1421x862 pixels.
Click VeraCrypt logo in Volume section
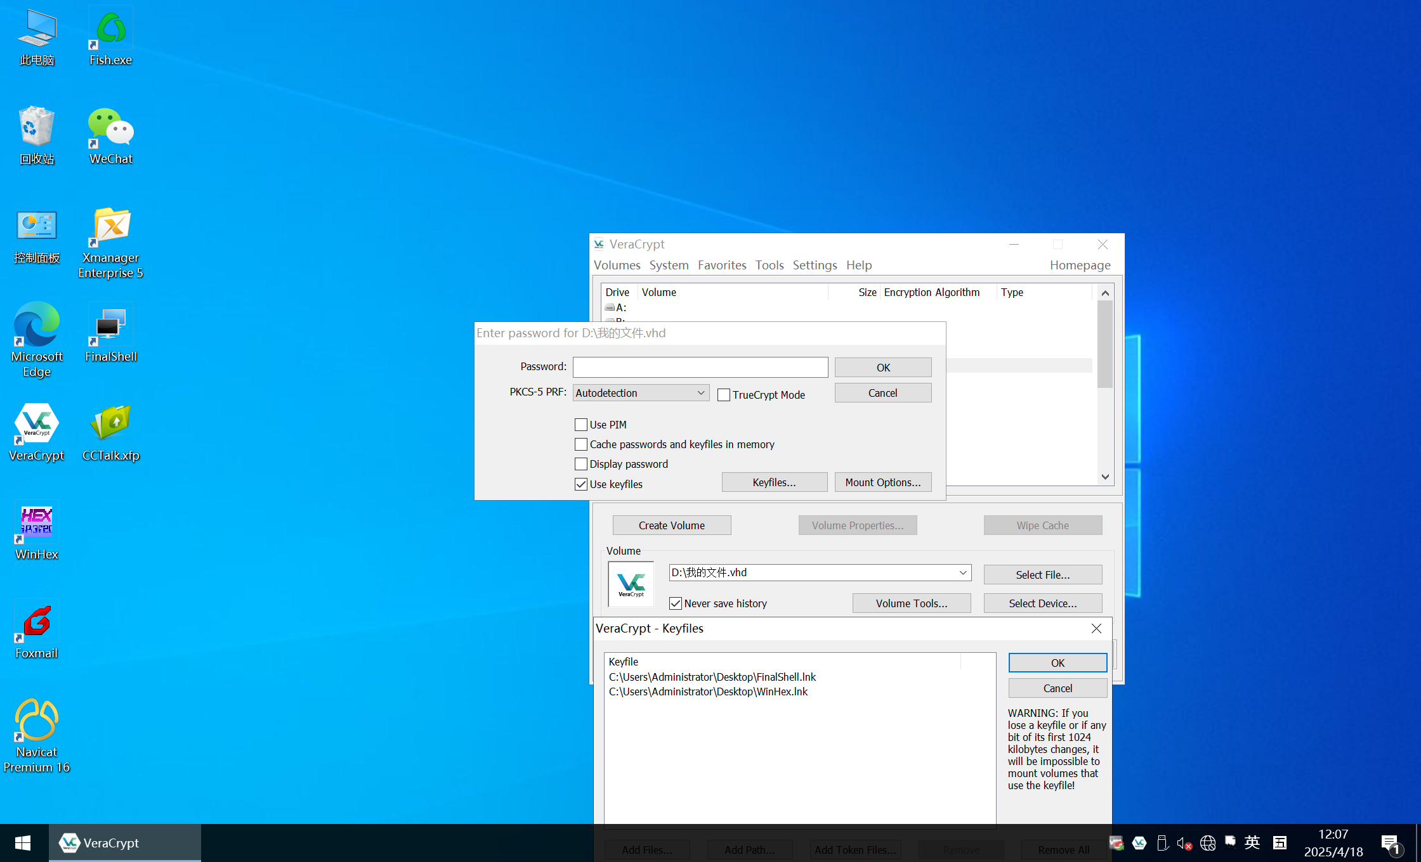(x=631, y=584)
